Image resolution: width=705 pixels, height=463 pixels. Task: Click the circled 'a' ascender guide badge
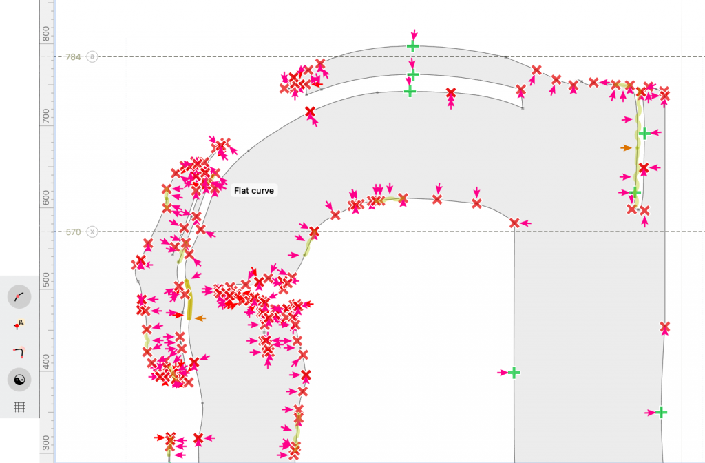point(92,56)
